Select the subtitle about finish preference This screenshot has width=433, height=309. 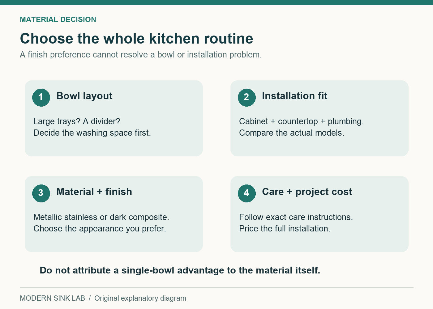tap(141, 55)
